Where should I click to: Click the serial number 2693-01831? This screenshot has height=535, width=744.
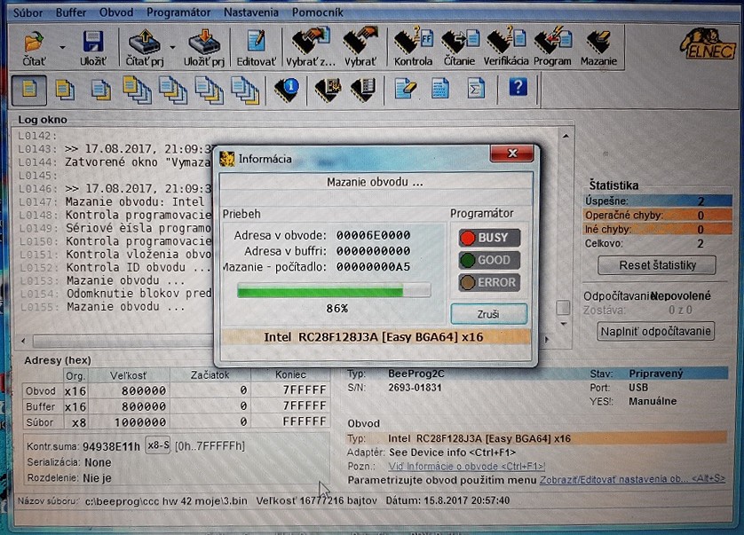(x=415, y=388)
